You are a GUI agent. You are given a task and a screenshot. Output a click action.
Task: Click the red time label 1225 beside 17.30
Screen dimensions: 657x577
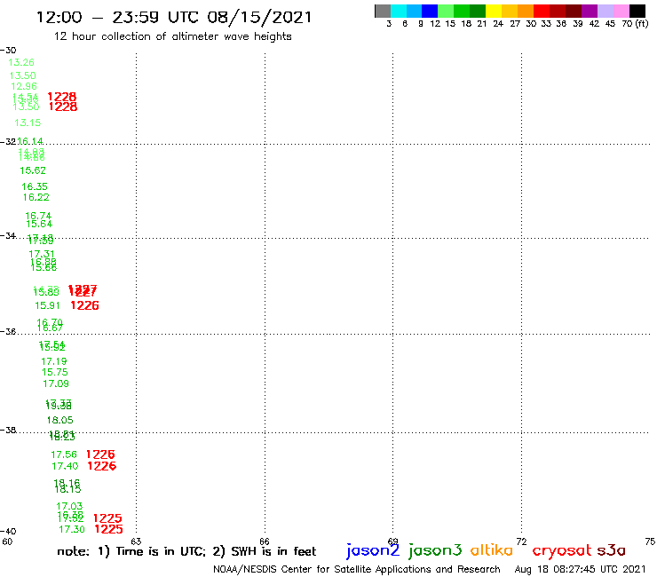click(109, 529)
